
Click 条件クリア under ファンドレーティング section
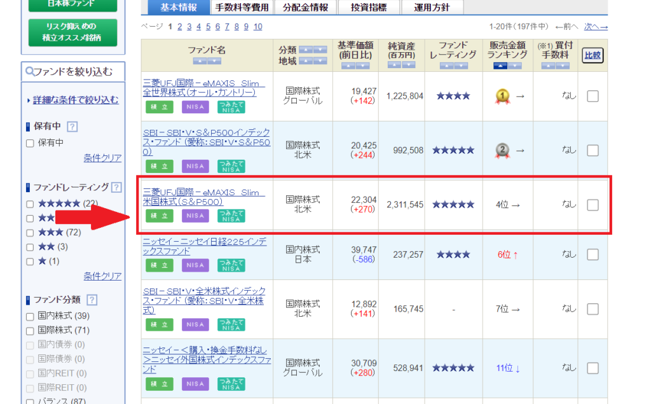tap(102, 276)
